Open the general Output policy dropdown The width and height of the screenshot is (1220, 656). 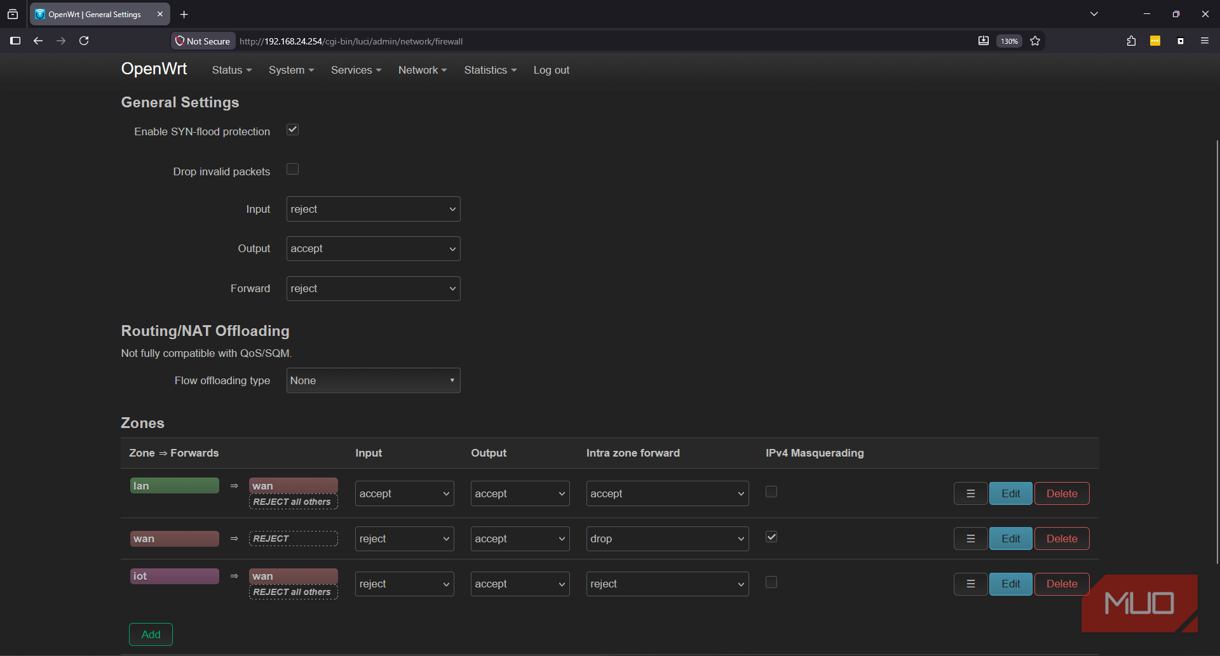pos(374,248)
